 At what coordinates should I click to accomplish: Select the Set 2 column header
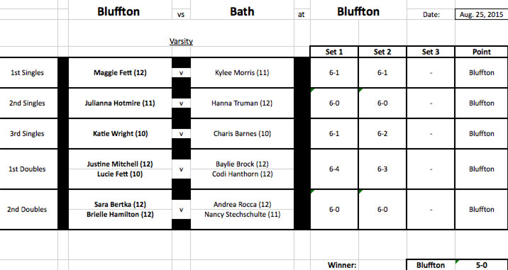(x=382, y=52)
